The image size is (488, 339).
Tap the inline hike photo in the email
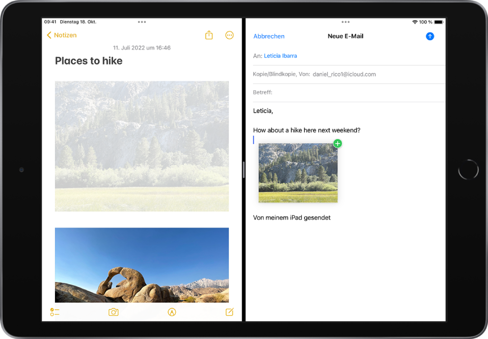coord(298,173)
